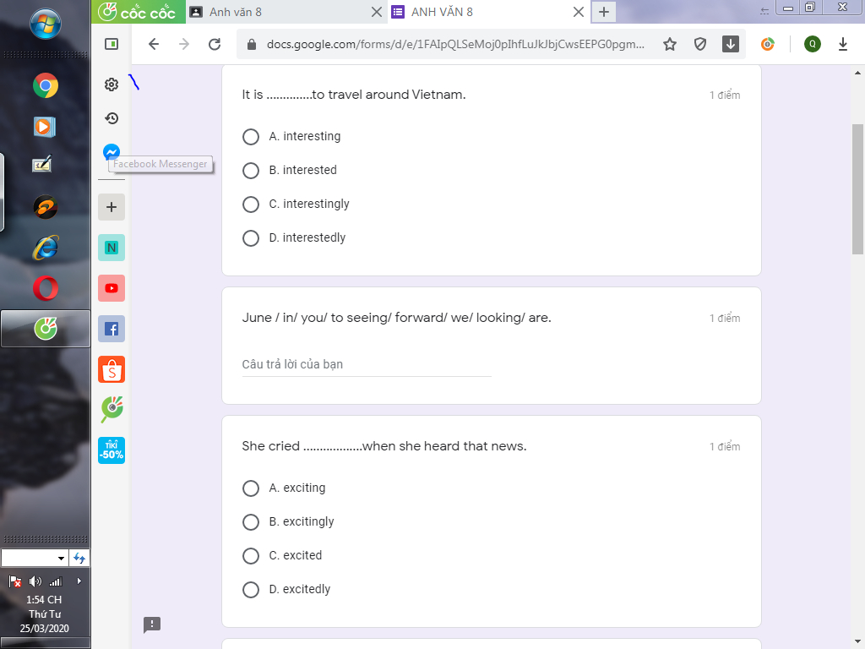Close the Anh văn 8 tab
The height and width of the screenshot is (649, 865).
tap(376, 12)
